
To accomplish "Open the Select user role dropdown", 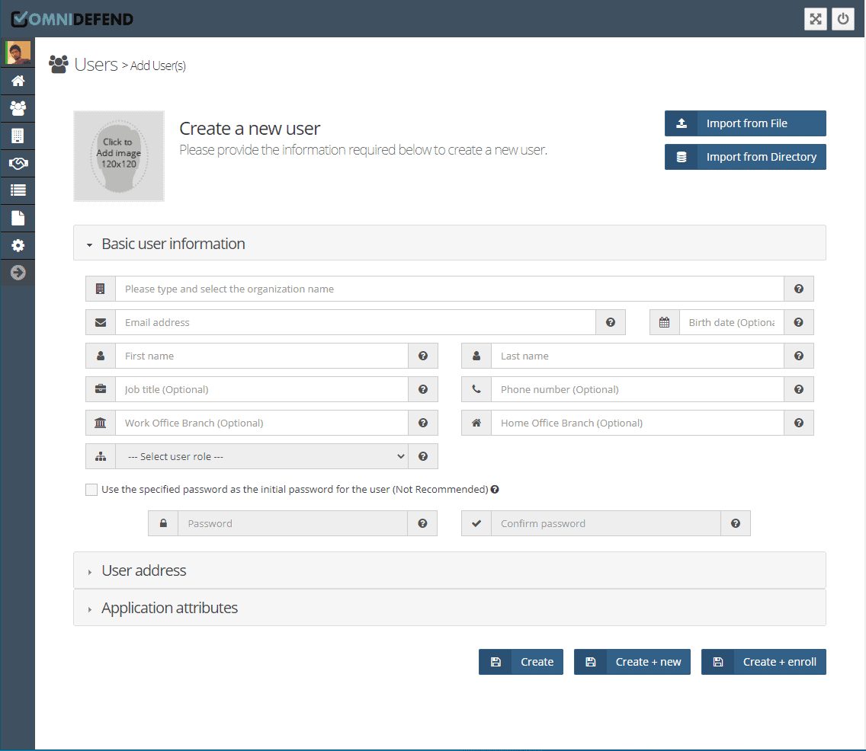I will coord(261,456).
